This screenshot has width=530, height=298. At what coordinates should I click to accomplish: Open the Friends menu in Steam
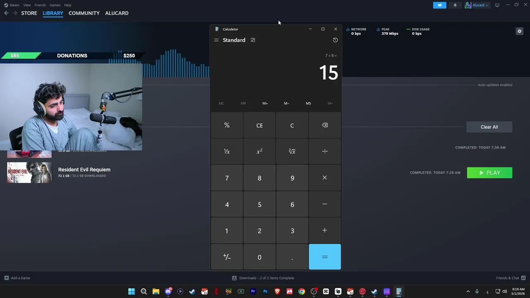pyautogui.click(x=40, y=5)
